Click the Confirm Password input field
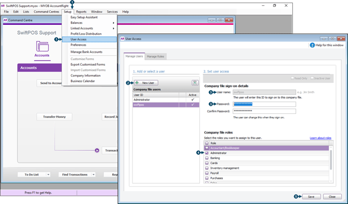Image resolution: width=348 pixels, height=204 pixels. click(264, 111)
